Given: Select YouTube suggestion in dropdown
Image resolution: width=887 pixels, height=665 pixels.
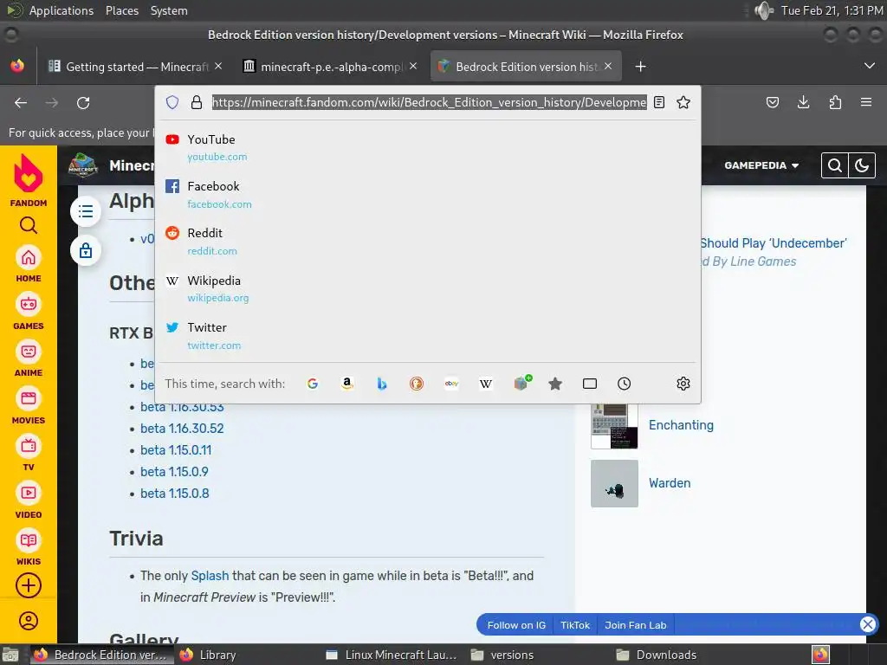Looking at the screenshot, I should click(x=428, y=147).
